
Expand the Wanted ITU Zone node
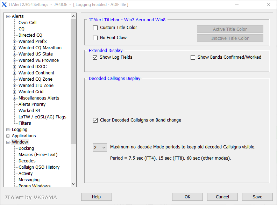pyautogui.click(x=14, y=86)
